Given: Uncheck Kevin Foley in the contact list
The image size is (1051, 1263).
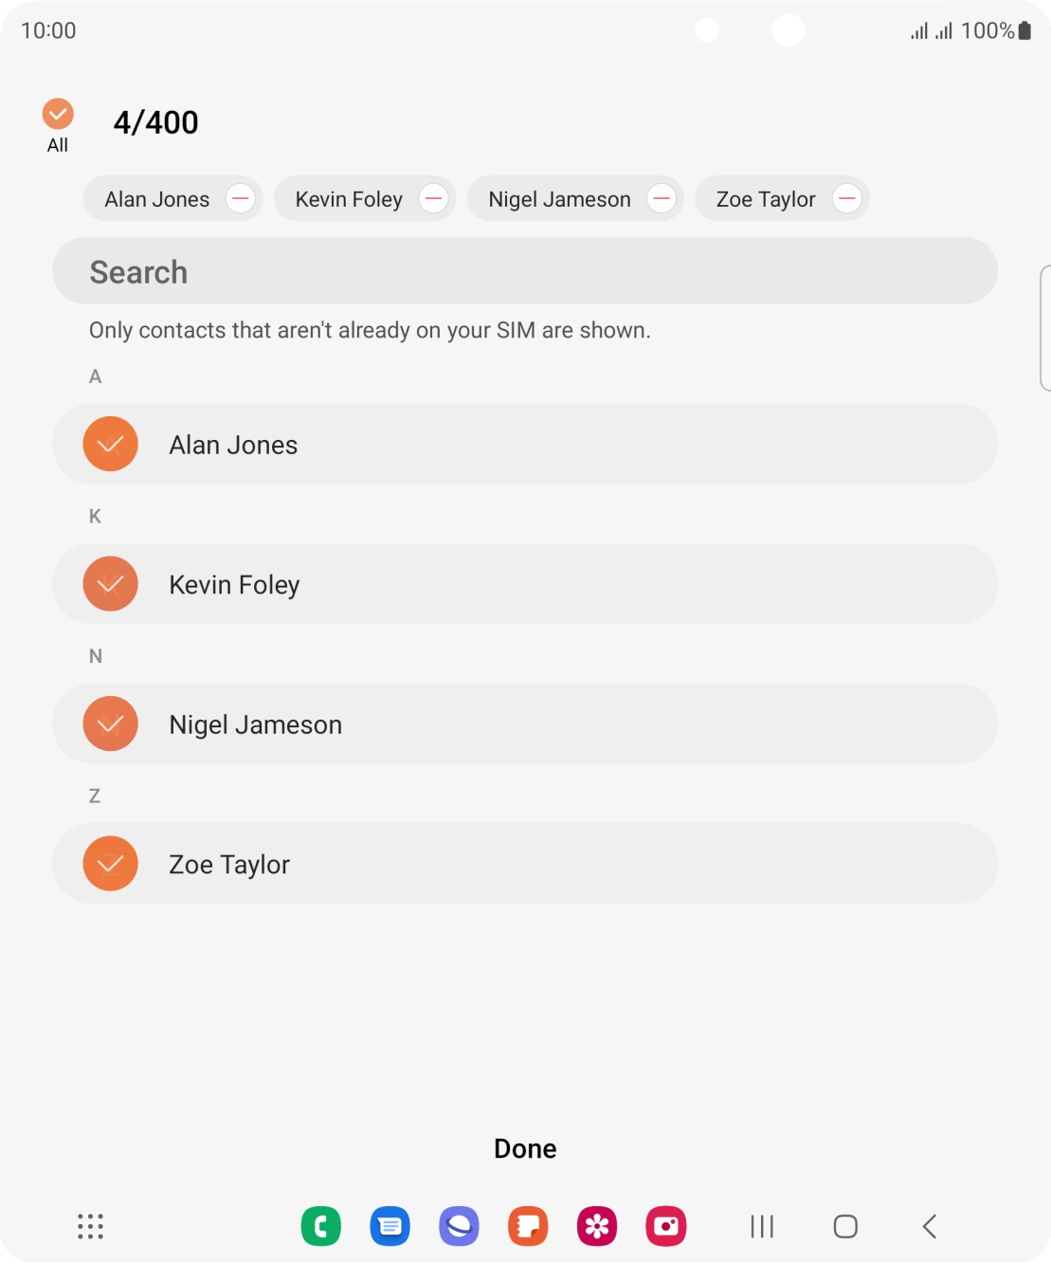Looking at the screenshot, I should [x=111, y=583].
